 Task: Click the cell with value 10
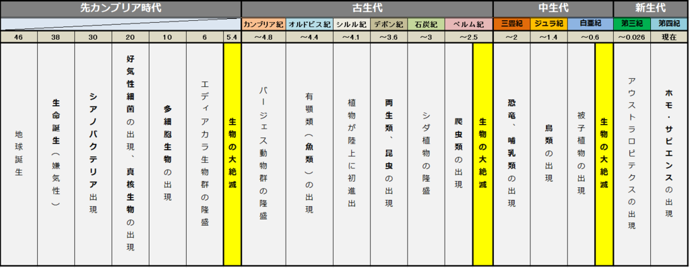(x=167, y=37)
